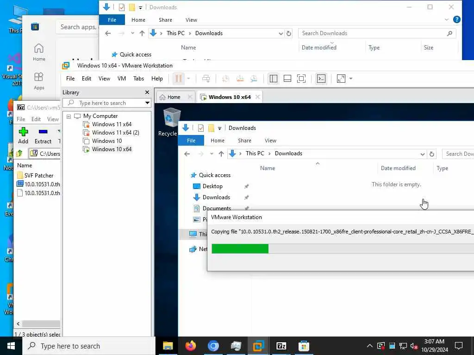Sort by Date modified in guest explorer
Image resolution: width=474 pixels, height=355 pixels.
click(x=398, y=168)
